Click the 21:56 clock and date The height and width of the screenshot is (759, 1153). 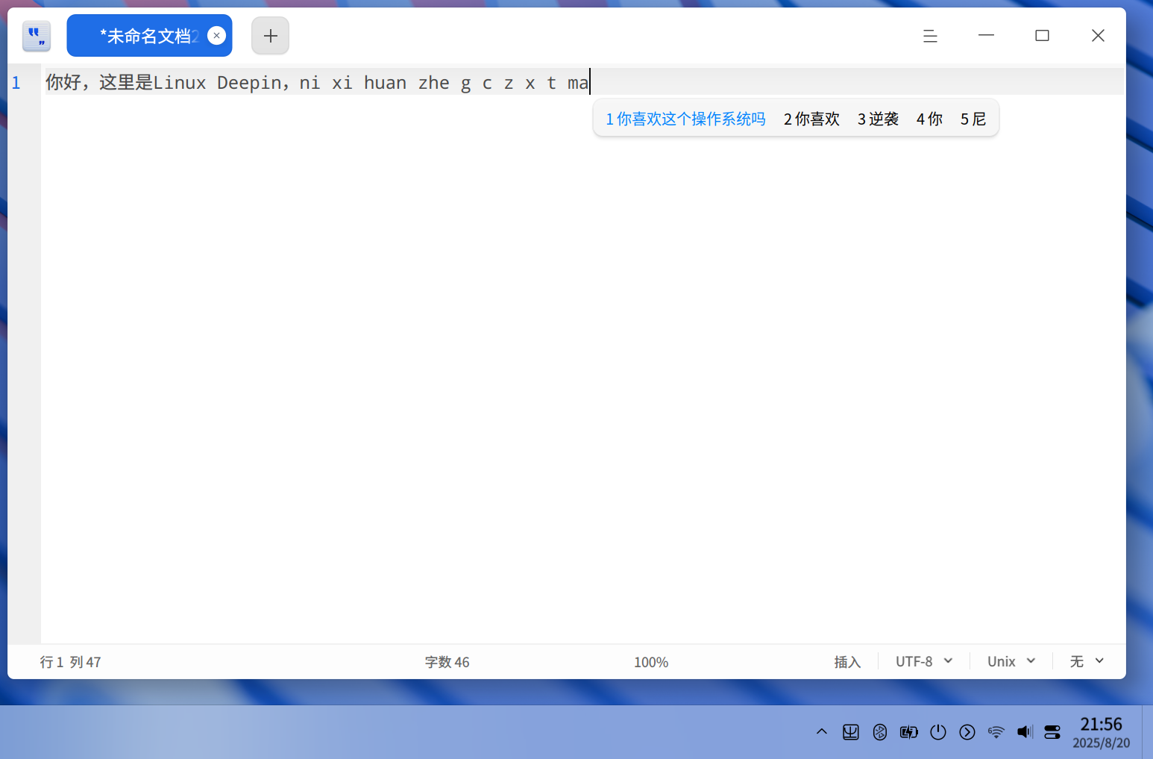[1101, 732]
